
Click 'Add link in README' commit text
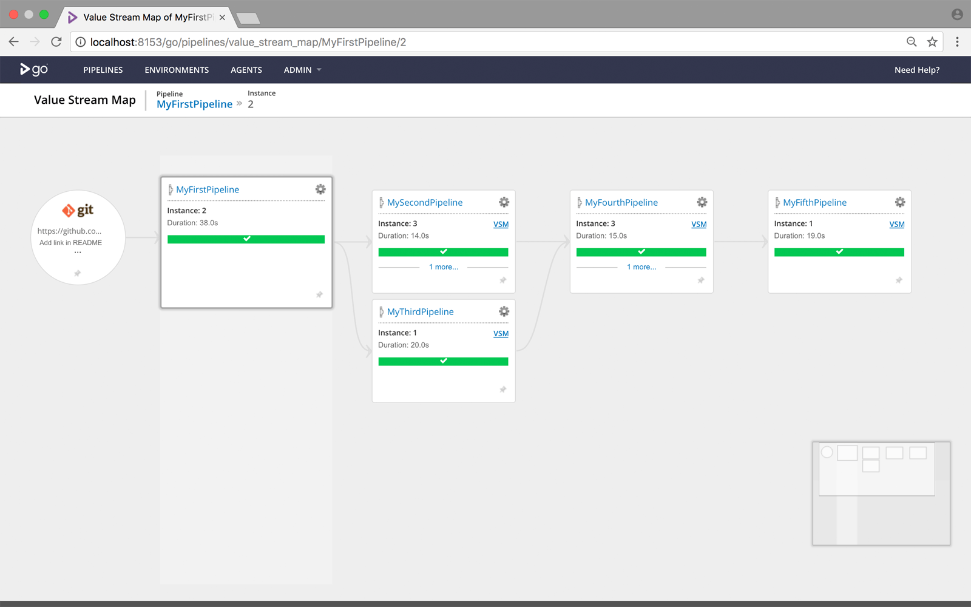(70, 243)
